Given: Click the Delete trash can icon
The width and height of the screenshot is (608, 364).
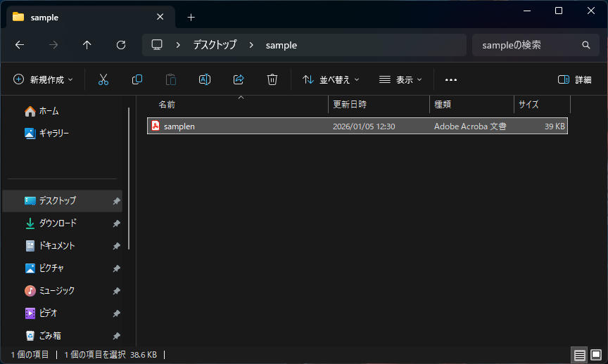Looking at the screenshot, I should pos(272,79).
